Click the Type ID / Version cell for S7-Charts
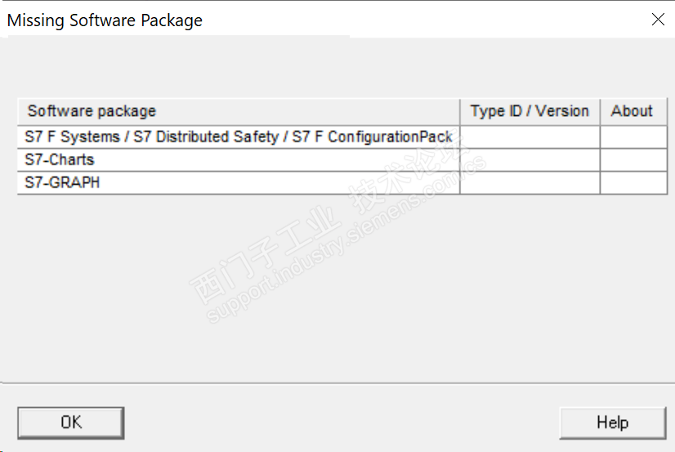This screenshot has width=675, height=452. [530, 160]
